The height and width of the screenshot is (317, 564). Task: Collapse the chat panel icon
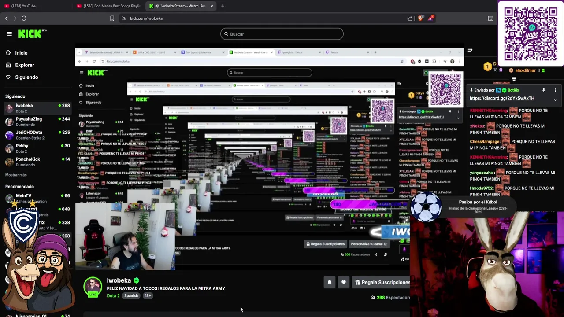(x=470, y=50)
